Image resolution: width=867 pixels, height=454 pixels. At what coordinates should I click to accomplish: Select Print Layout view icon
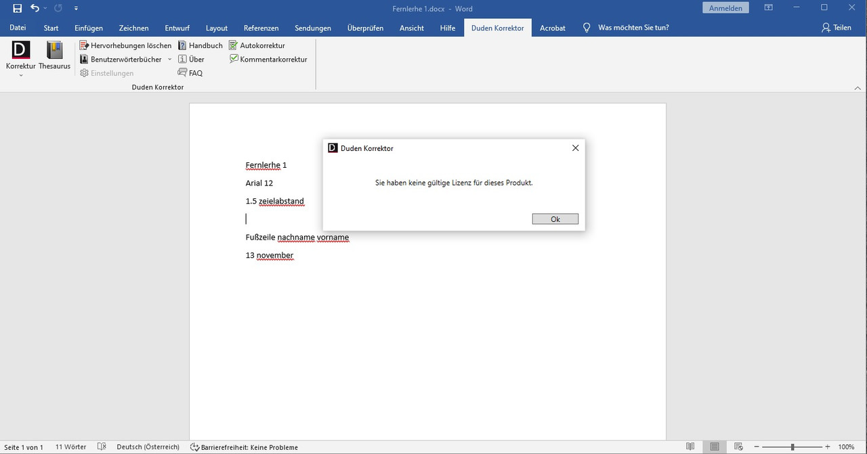coord(715,447)
